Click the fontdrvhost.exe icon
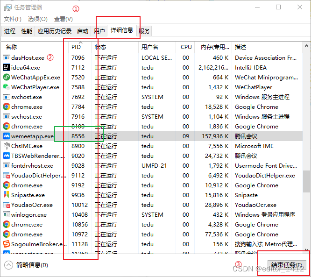 [x=7, y=165]
